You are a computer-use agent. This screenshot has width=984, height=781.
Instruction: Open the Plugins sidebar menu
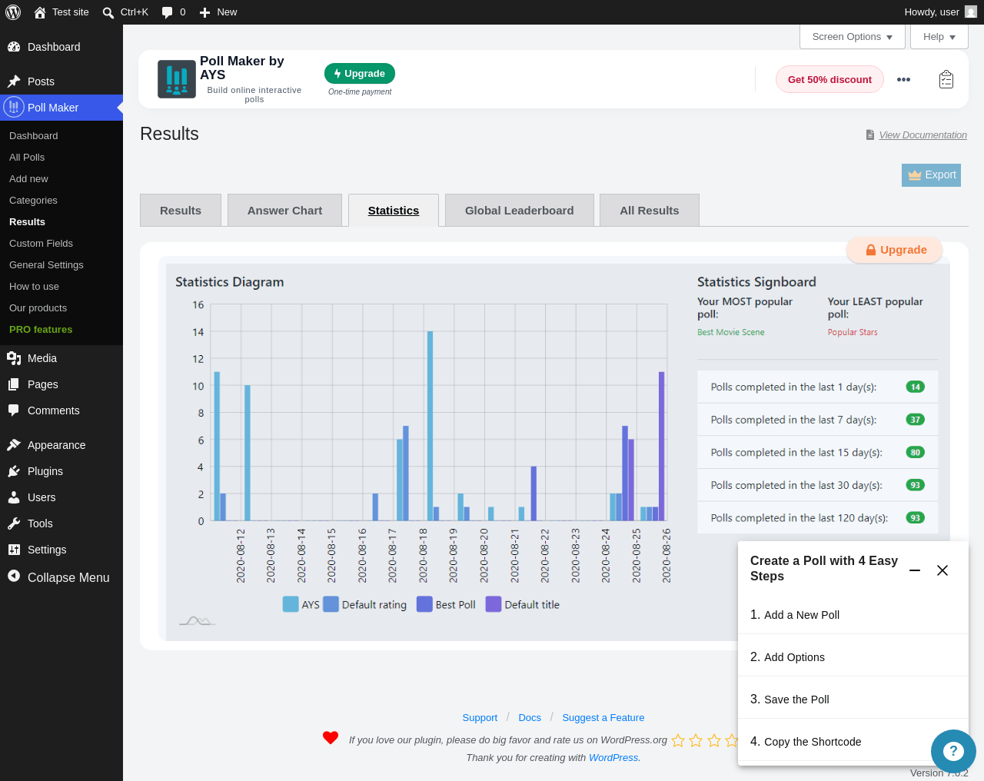[45, 471]
